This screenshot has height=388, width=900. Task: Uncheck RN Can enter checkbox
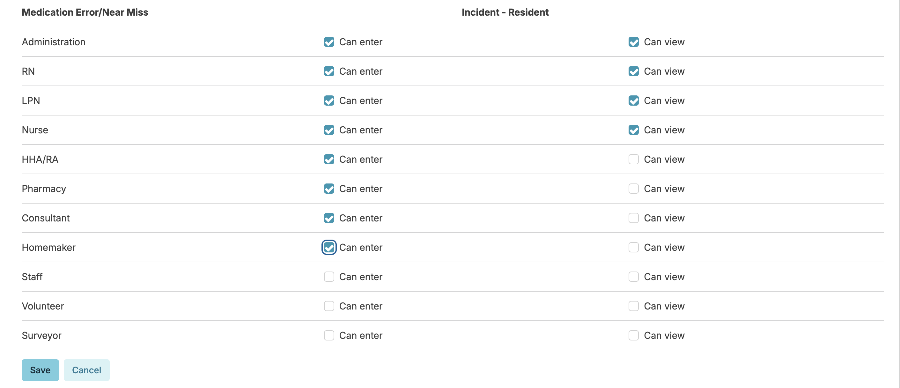point(329,71)
